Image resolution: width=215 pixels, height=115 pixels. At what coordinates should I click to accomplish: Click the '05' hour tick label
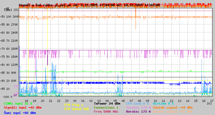(x=115, y=101)
